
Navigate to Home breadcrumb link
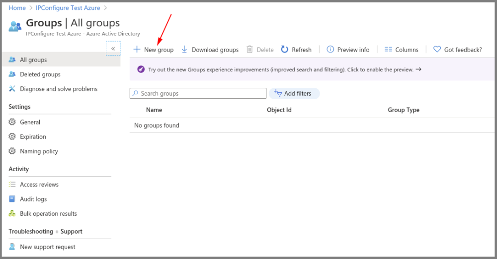(17, 8)
